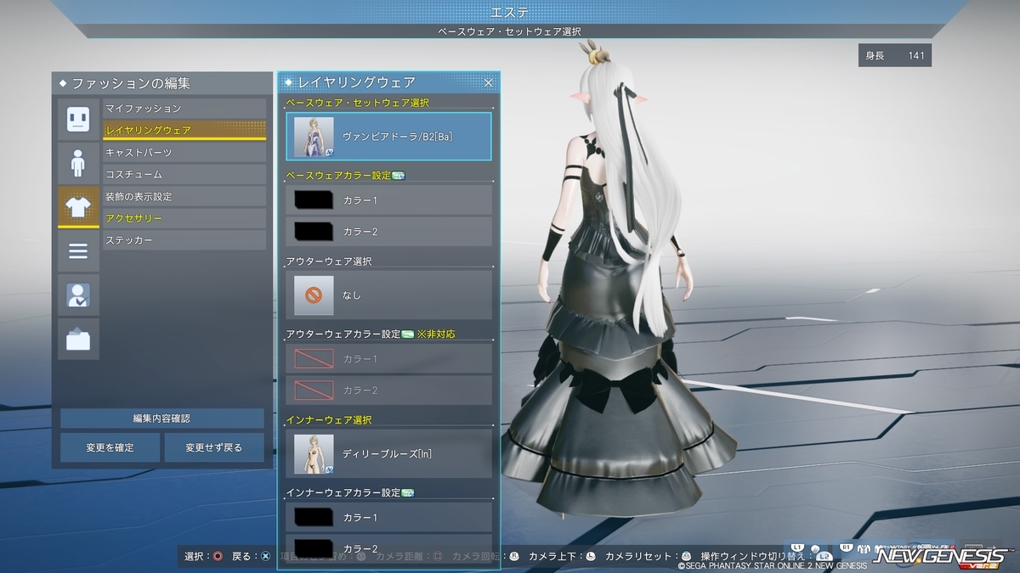
Task: Click disabled outerwear カラー1 swatch
Action: tap(314, 358)
